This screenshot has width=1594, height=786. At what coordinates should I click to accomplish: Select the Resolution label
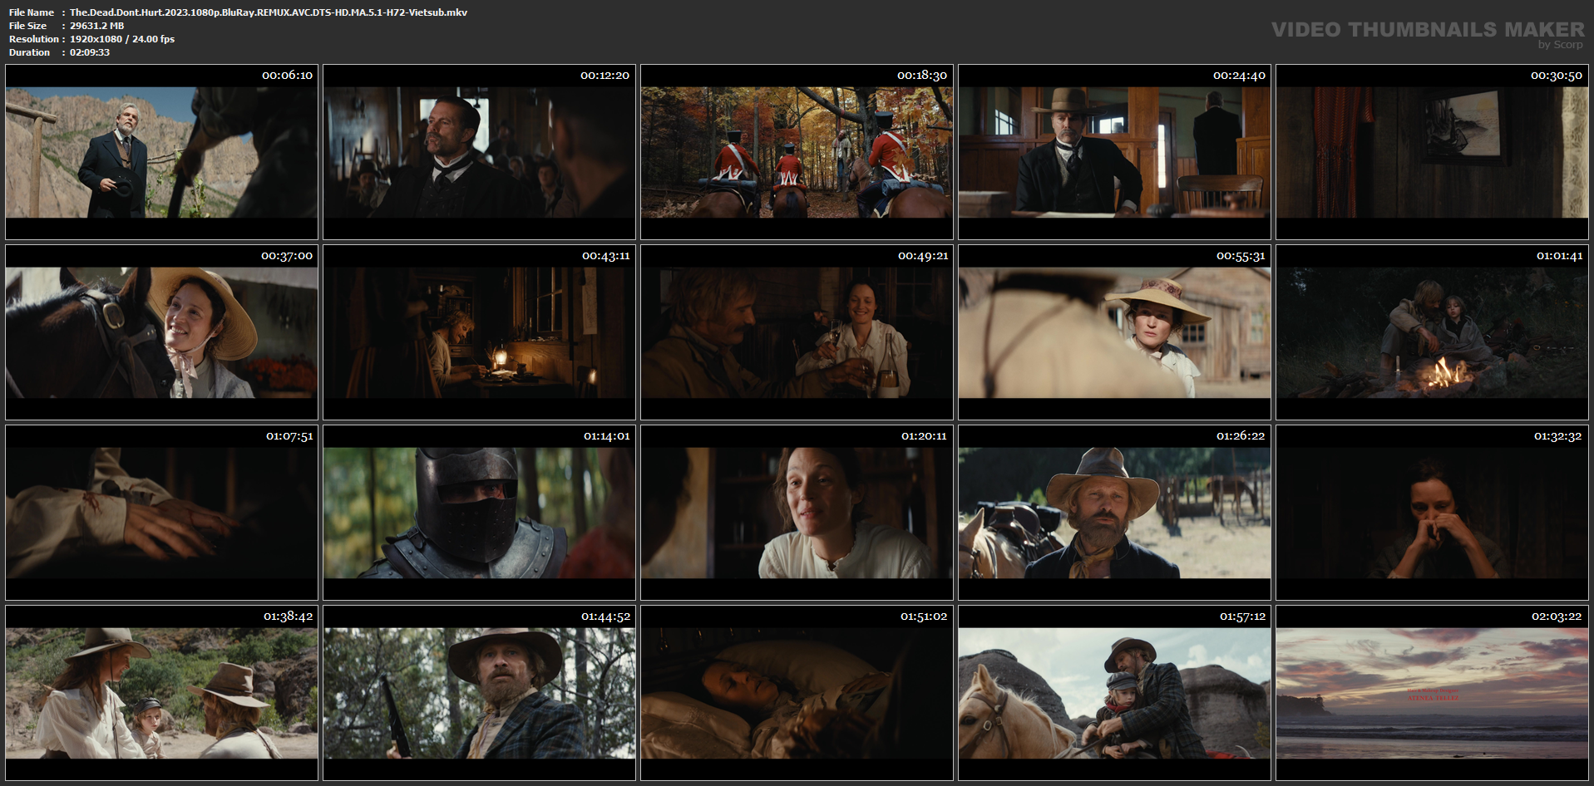coord(33,39)
